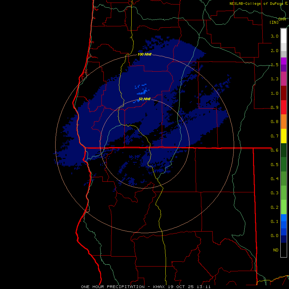Click the 0.4 legend value
Image resolution: width=289 pixels, height=289 pixels.
coord(275,179)
